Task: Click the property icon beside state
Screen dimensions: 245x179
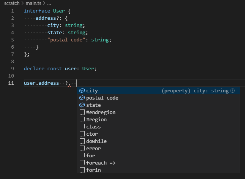Action: 82,105
